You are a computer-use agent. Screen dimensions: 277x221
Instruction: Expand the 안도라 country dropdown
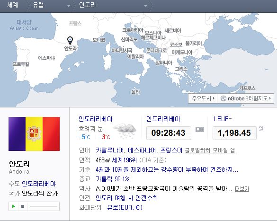tap(146, 6)
